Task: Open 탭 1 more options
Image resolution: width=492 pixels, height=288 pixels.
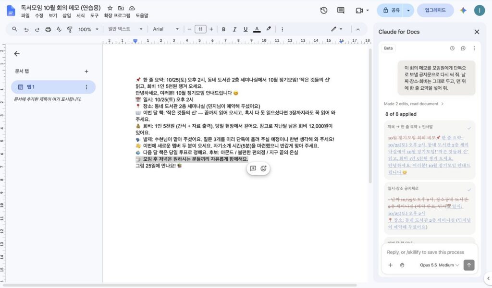Action: (x=86, y=87)
